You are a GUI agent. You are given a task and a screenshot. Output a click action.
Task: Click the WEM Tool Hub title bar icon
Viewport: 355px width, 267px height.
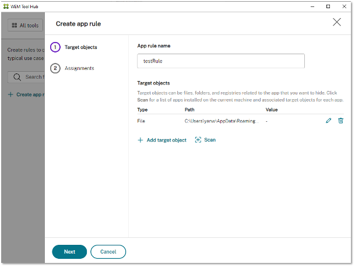(x=5, y=6)
